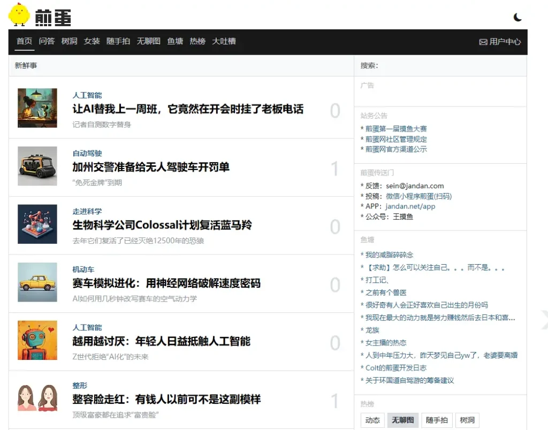
Task: Open 女主播的热恋 post
Action: (385, 343)
